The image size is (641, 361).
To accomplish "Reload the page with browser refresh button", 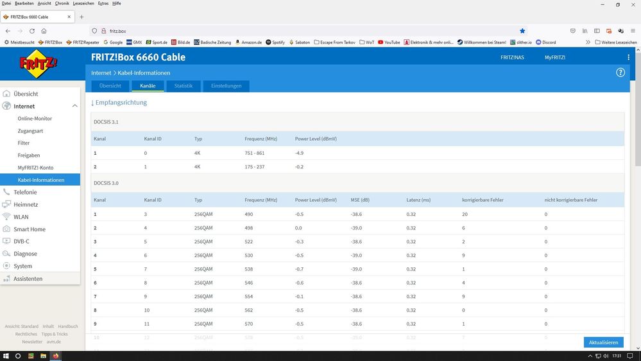I will 31,30.
